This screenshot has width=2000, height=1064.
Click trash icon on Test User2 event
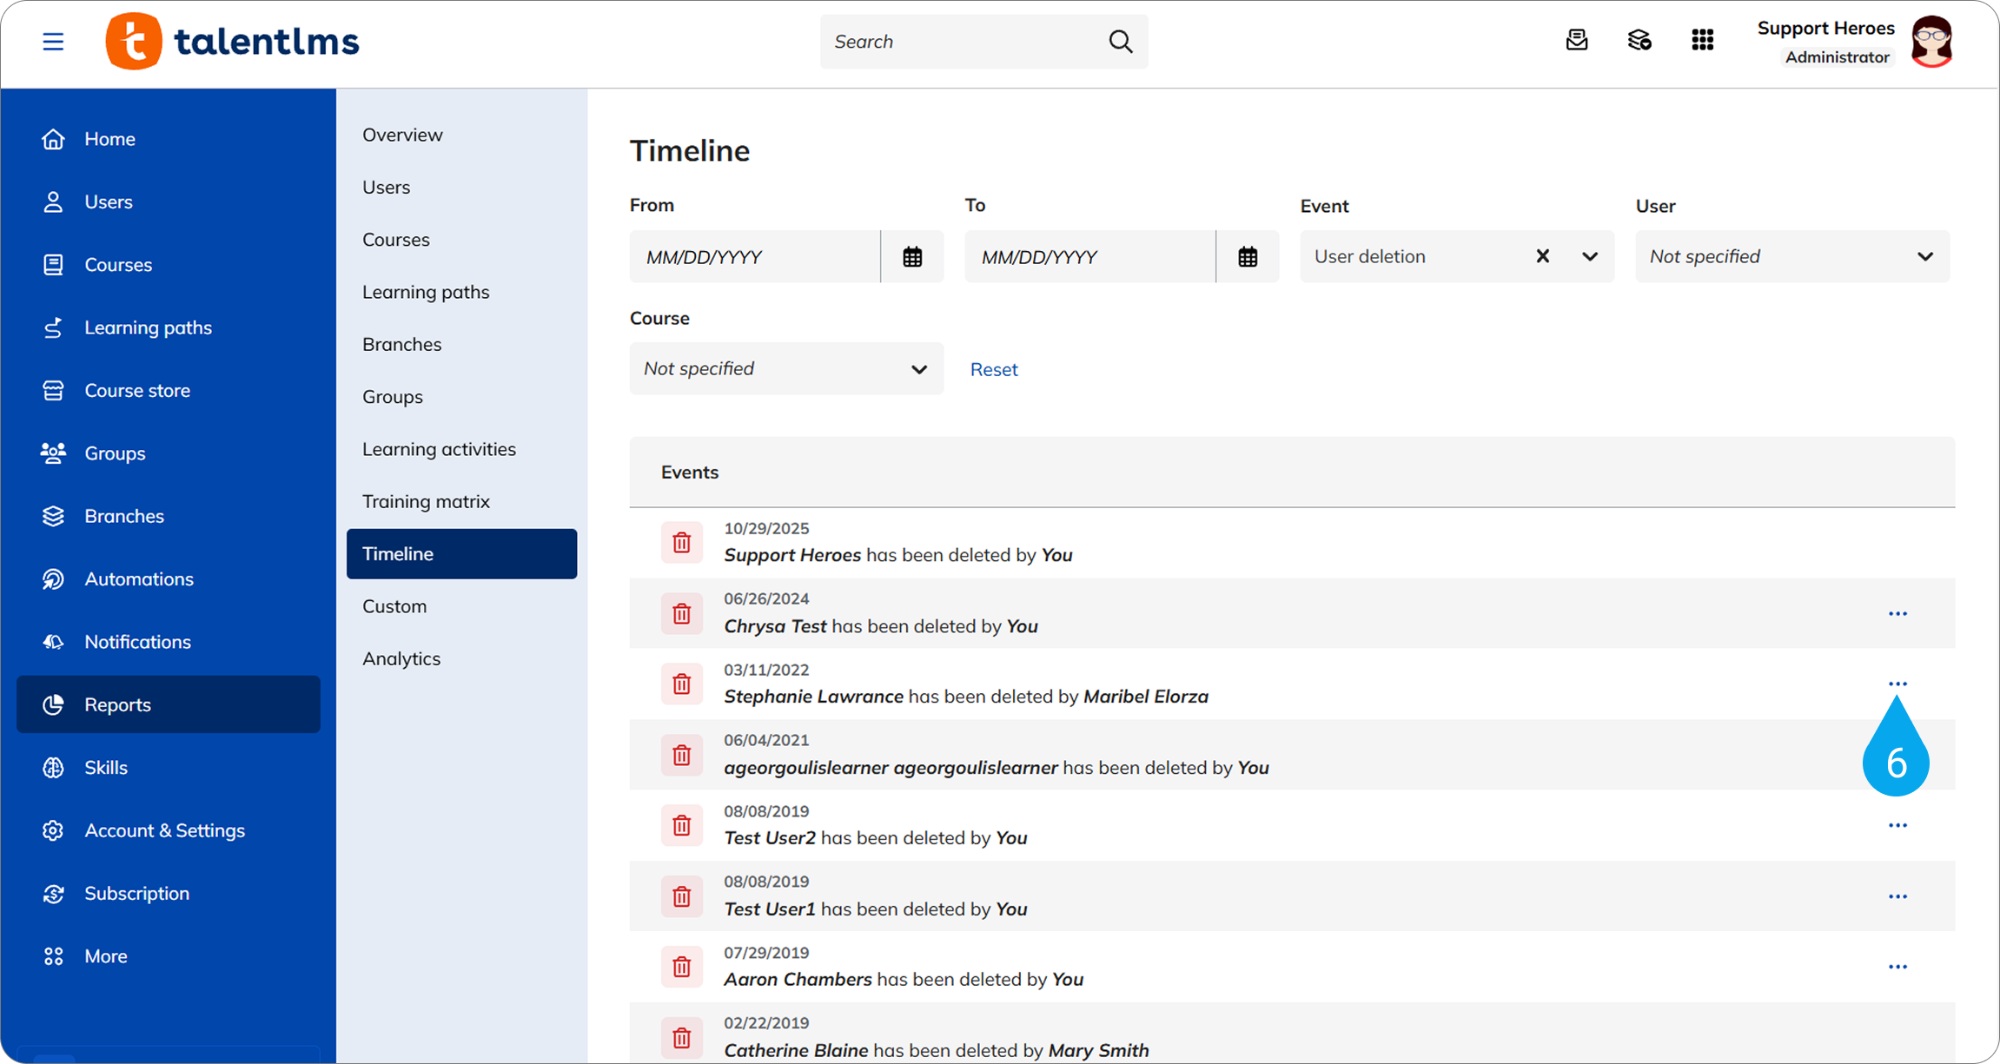(x=682, y=826)
